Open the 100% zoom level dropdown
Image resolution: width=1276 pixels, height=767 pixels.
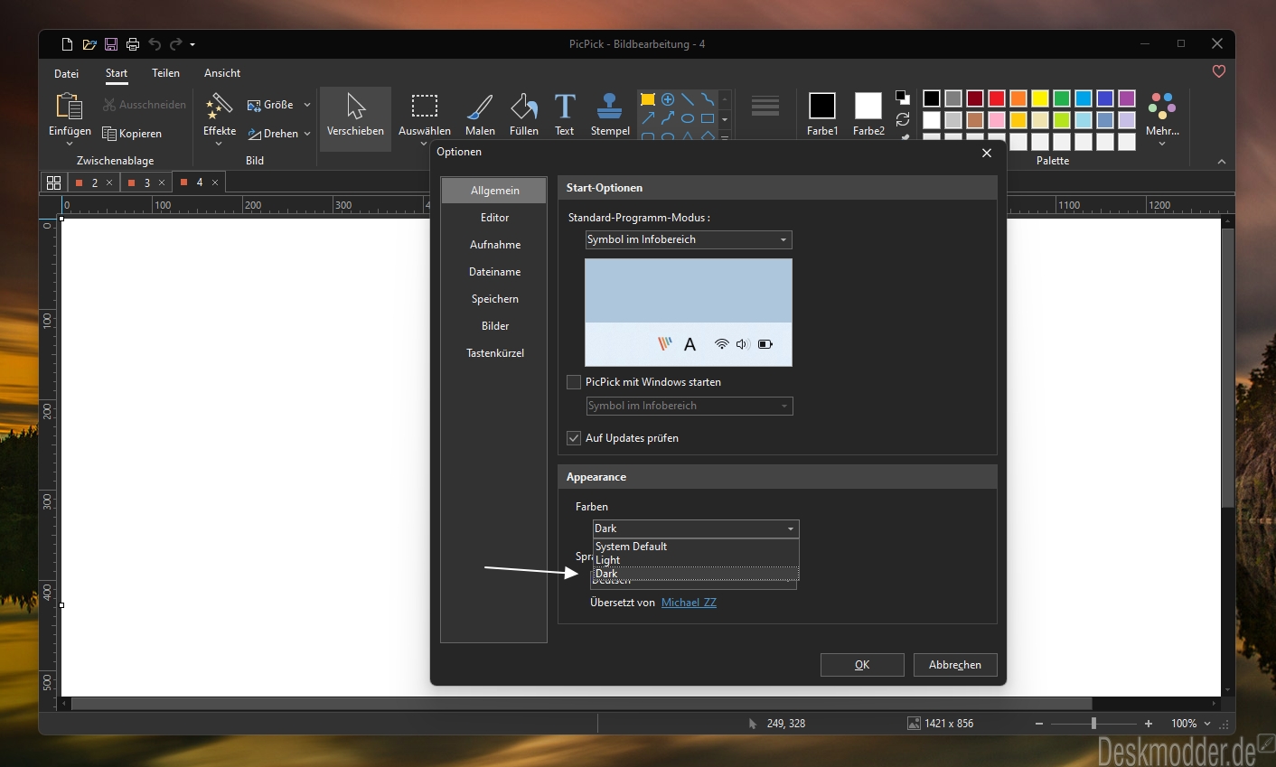click(1207, 724)
